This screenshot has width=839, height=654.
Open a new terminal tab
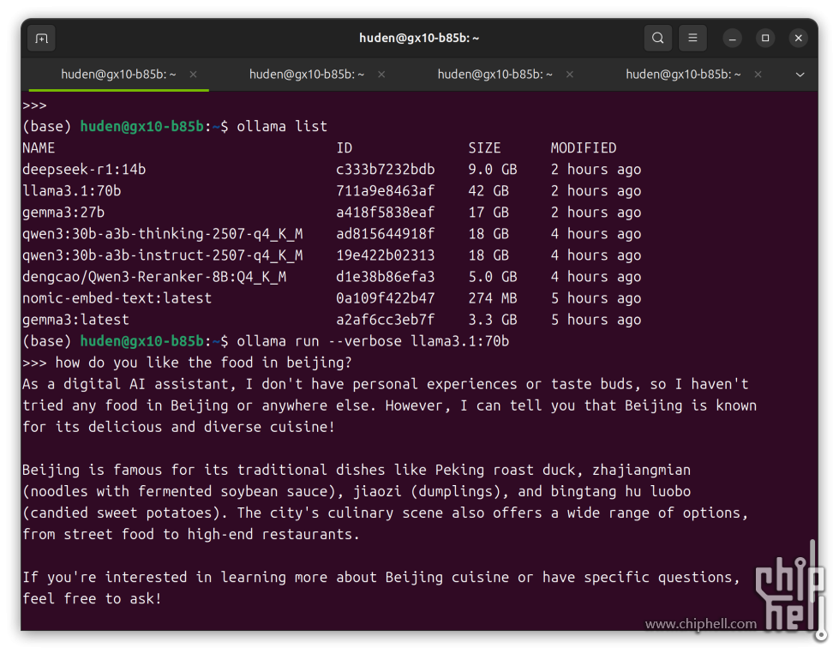coord(41,38)
